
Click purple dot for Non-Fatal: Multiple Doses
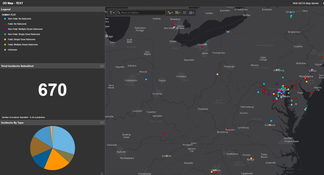[x=5, y=29]
